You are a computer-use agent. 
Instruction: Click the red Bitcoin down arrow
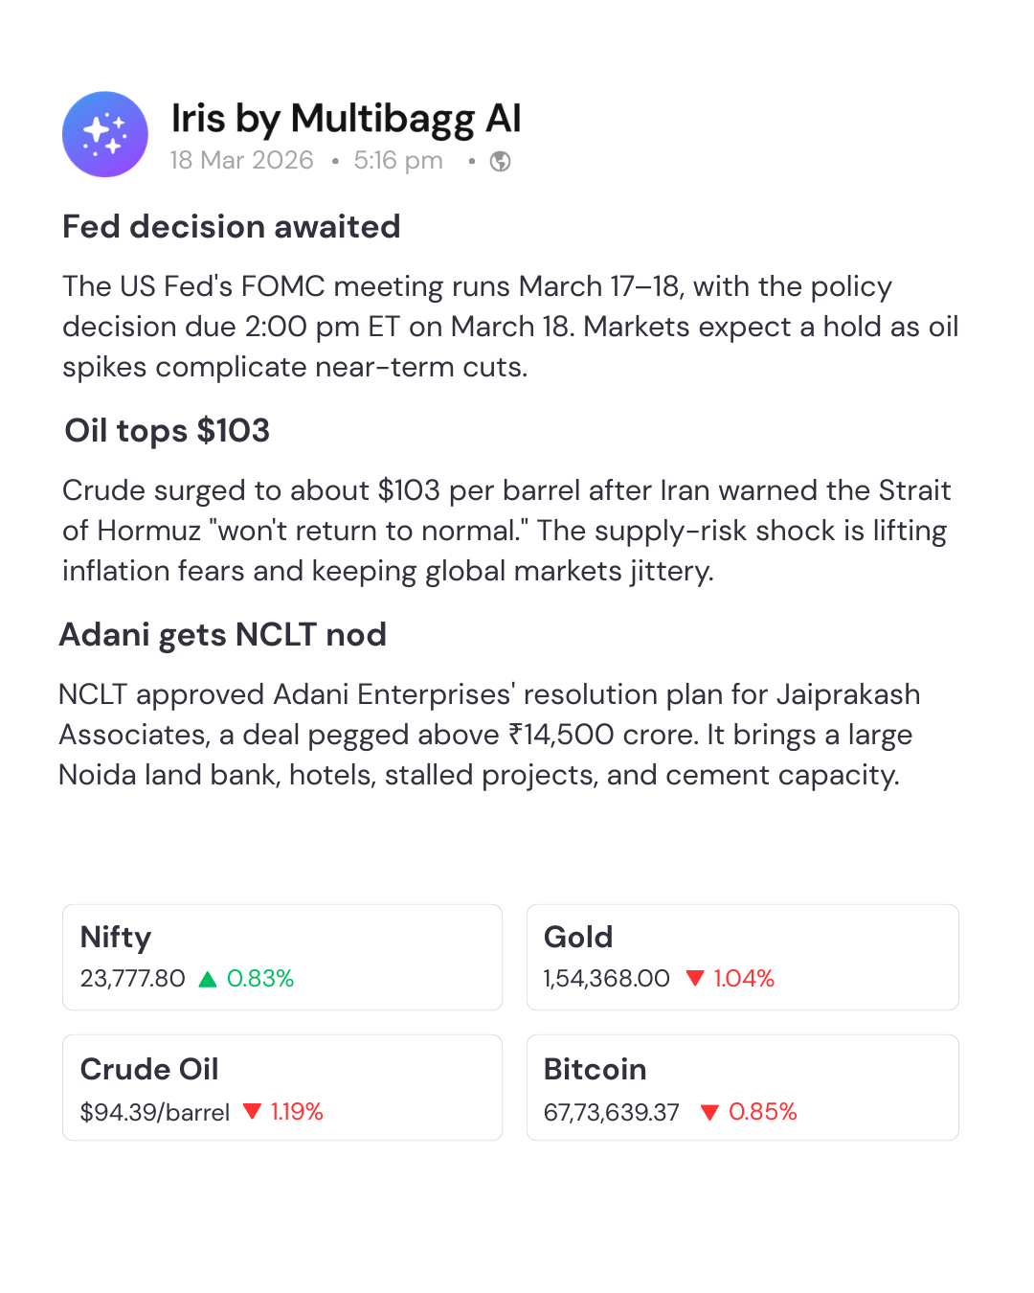[709, 1112]
